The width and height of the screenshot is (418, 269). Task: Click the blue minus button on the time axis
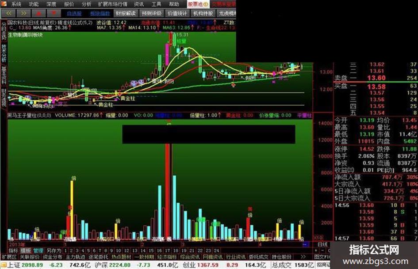coord(306,244)
